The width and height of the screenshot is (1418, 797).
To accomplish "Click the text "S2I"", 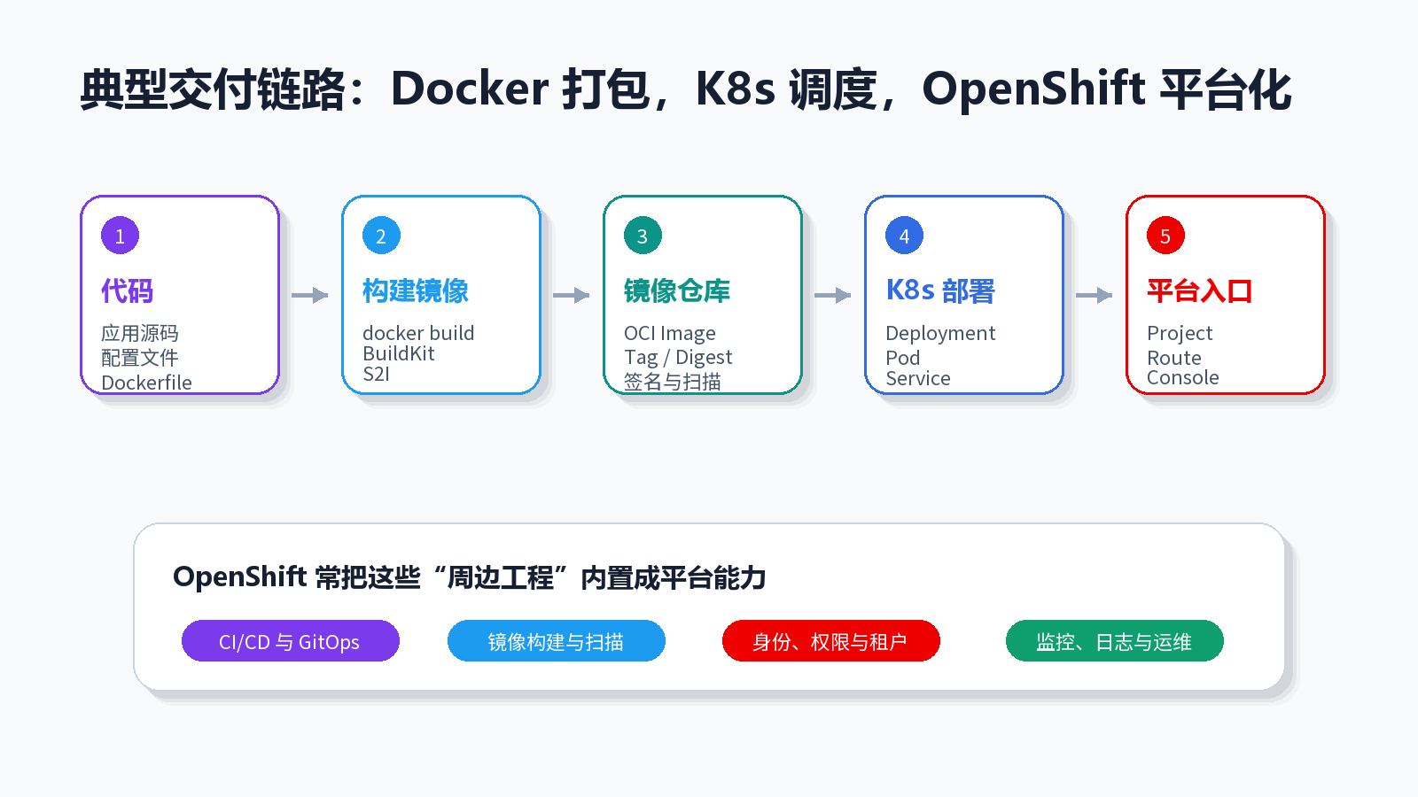I will (x=377, y=374).
